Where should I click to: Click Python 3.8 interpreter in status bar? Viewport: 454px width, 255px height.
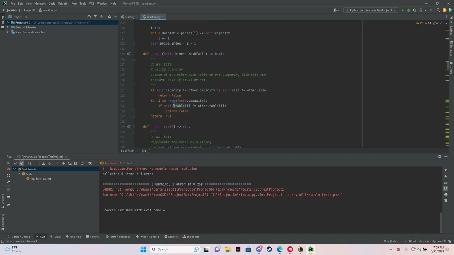point(439,242)
